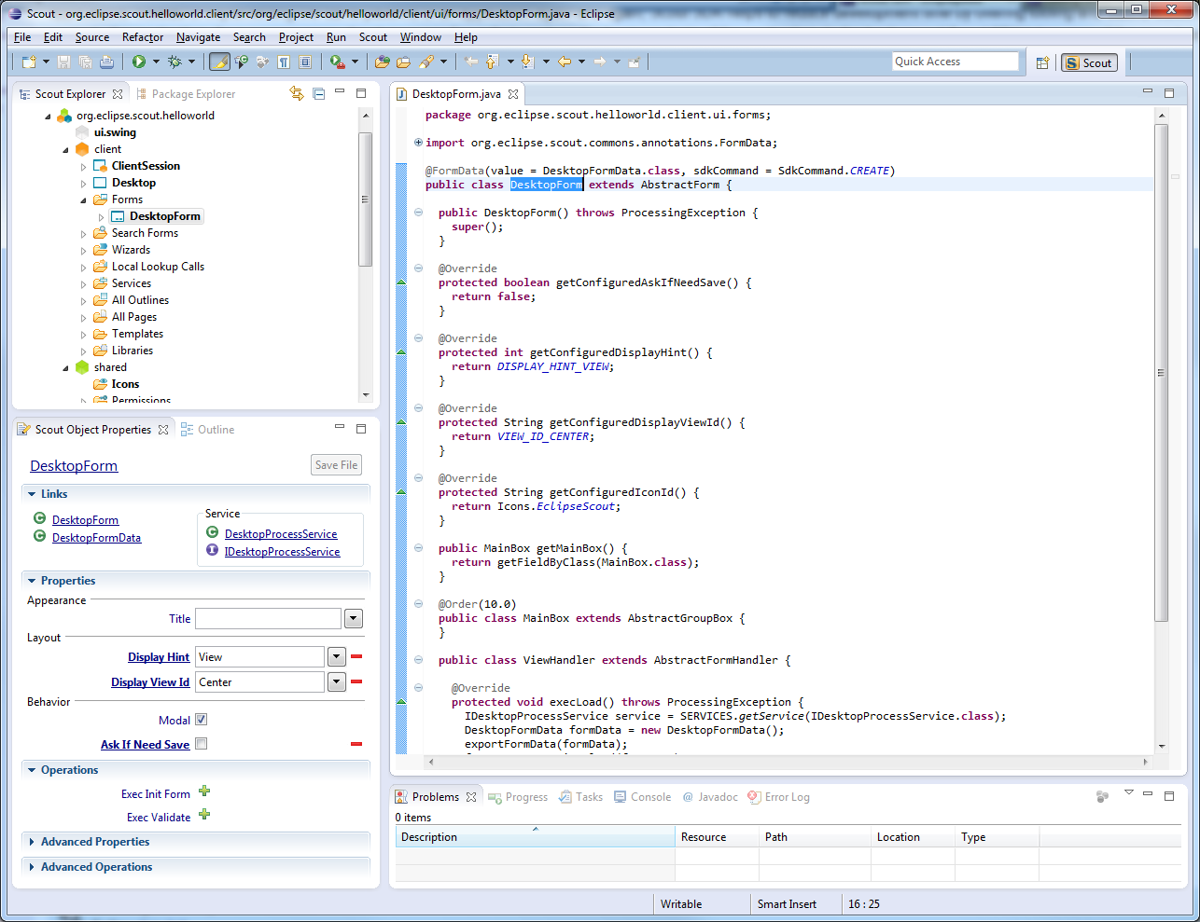
Task: Click the Save toolbar icon
Action: 63,62
